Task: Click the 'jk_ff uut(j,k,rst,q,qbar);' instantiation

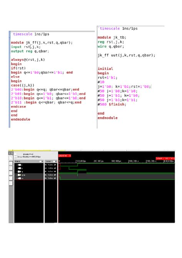Action: point(126,55)
